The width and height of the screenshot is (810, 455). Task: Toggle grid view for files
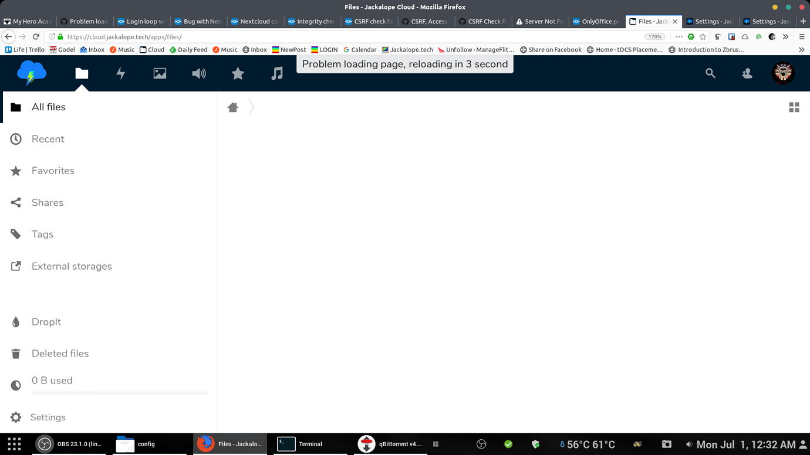pos(794,107)
